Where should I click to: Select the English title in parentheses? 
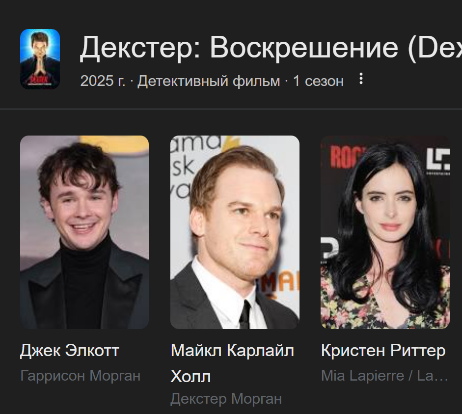click(435, 47)
